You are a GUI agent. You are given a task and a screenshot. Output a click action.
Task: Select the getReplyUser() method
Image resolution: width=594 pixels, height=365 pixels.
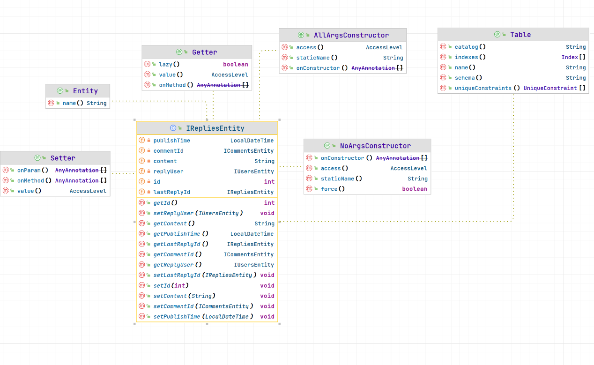(x=207, y=265)
